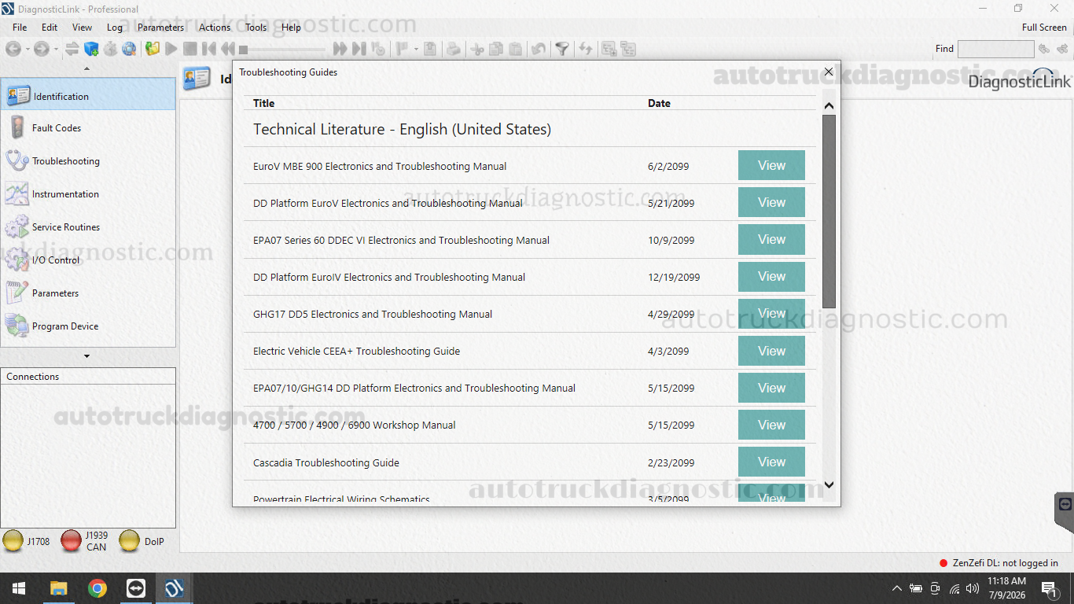1074x604 pixels.
Task: Open the File menu
Action: pyautogui.click(x=20, y=27)
